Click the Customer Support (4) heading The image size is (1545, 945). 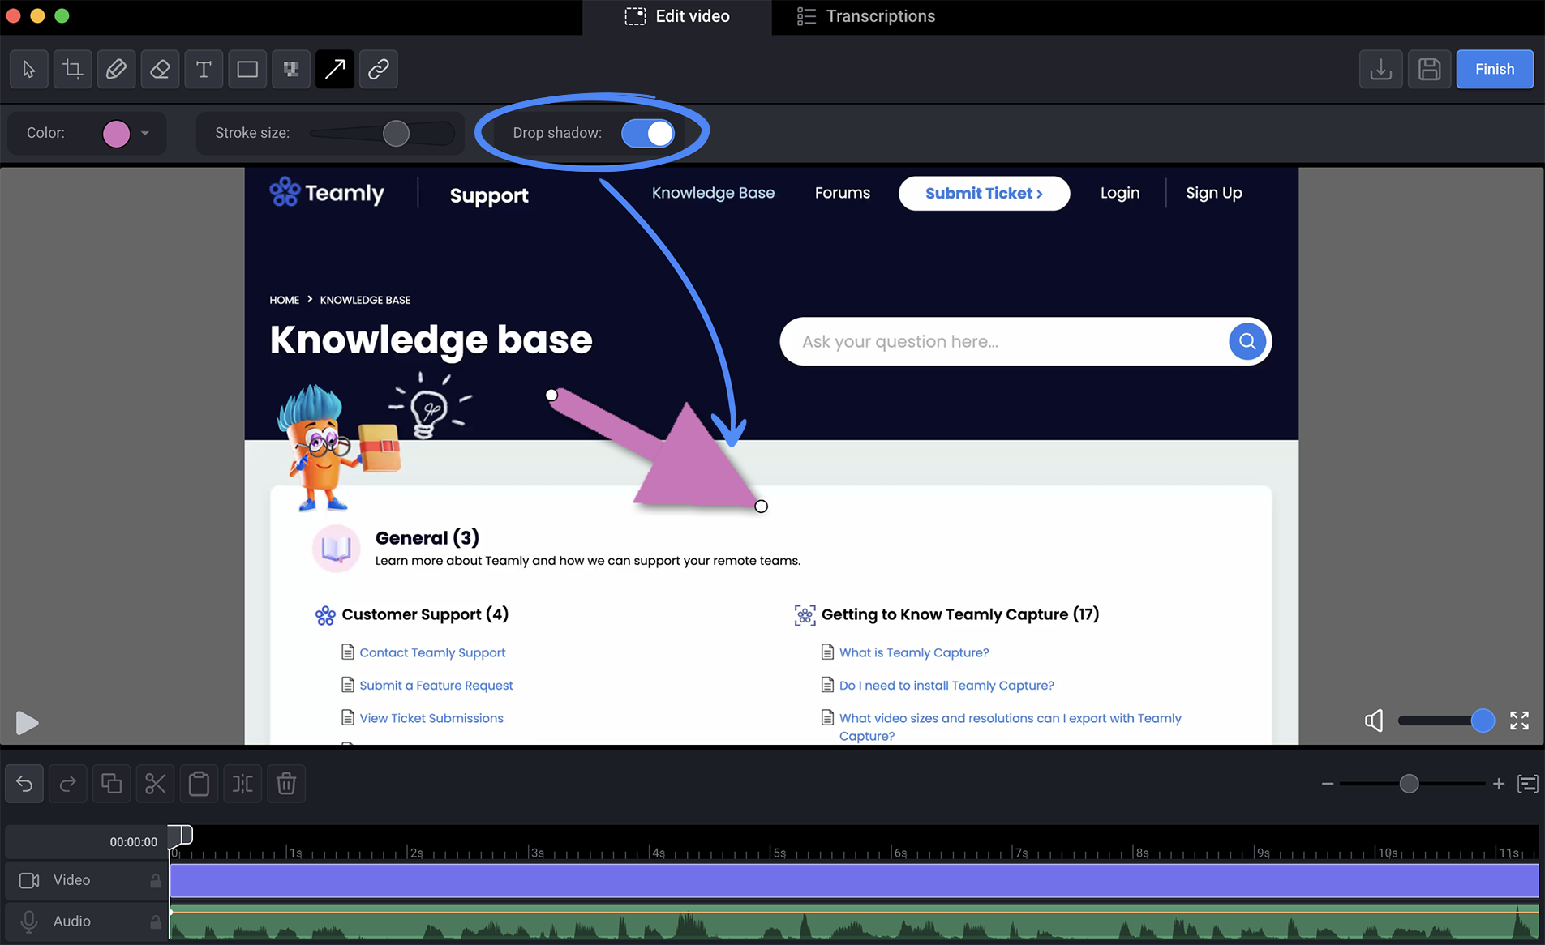tap(425, 614)
